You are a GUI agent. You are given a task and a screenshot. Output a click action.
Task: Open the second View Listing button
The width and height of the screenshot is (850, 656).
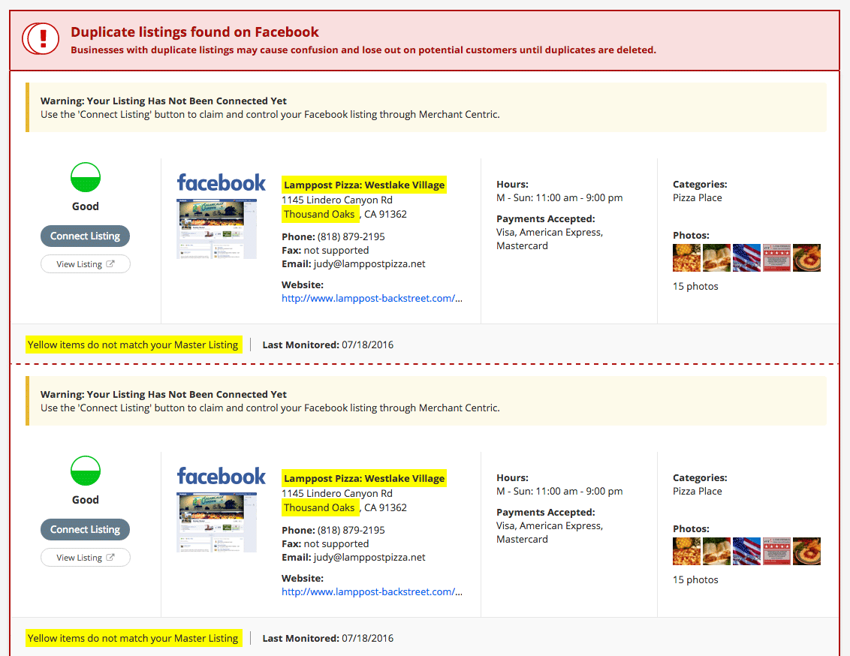point(86,558)
